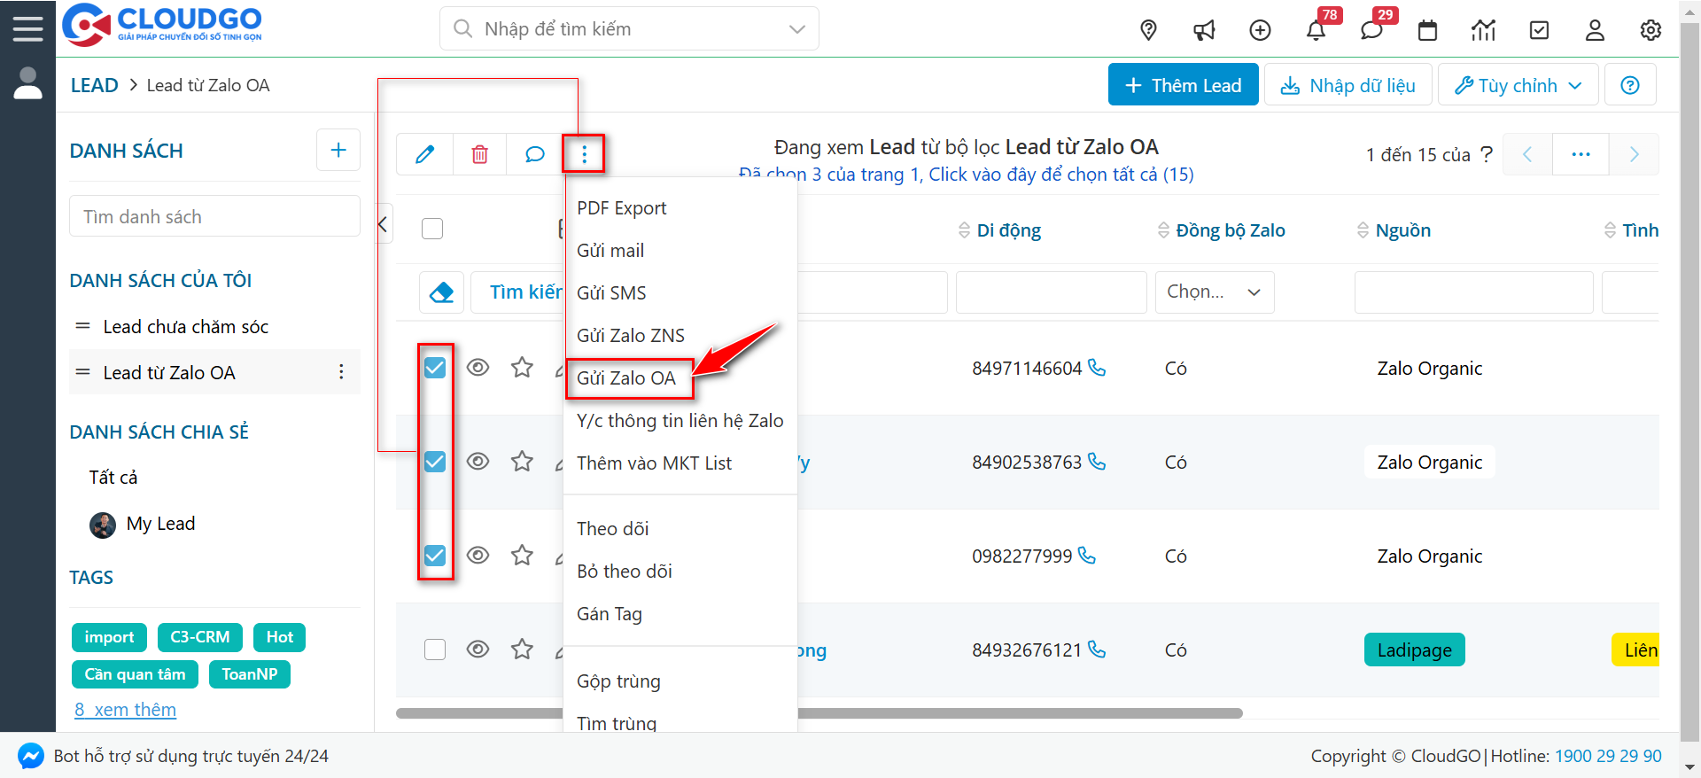The image size is (1701, 778).
Task: Star the lead with number 0982277999
Action: (x=522, y=556)
